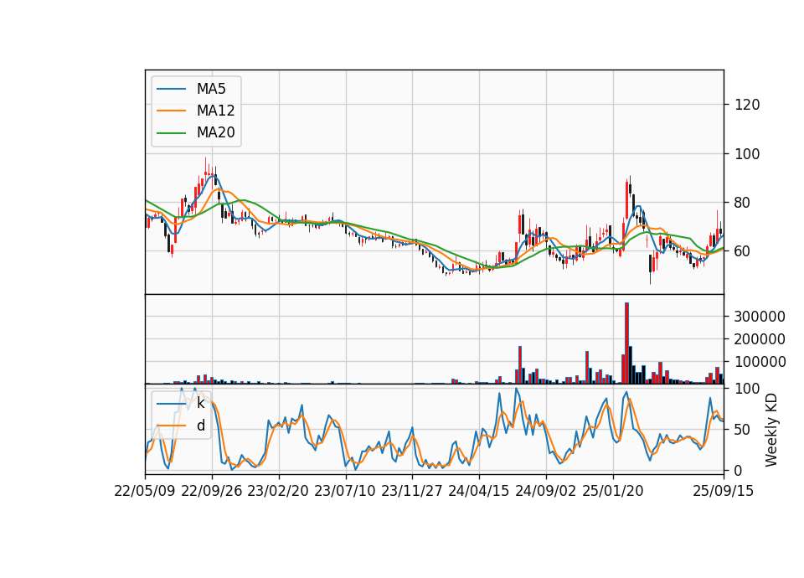
Task: Click the 120 price axis label
Action: click(747, 106)
